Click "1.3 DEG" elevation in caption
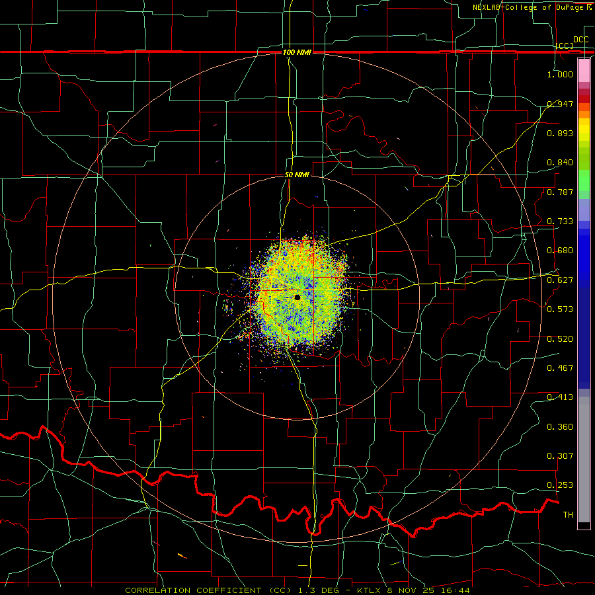This screenshot has height=595, width=595. [x=320, y=590]
